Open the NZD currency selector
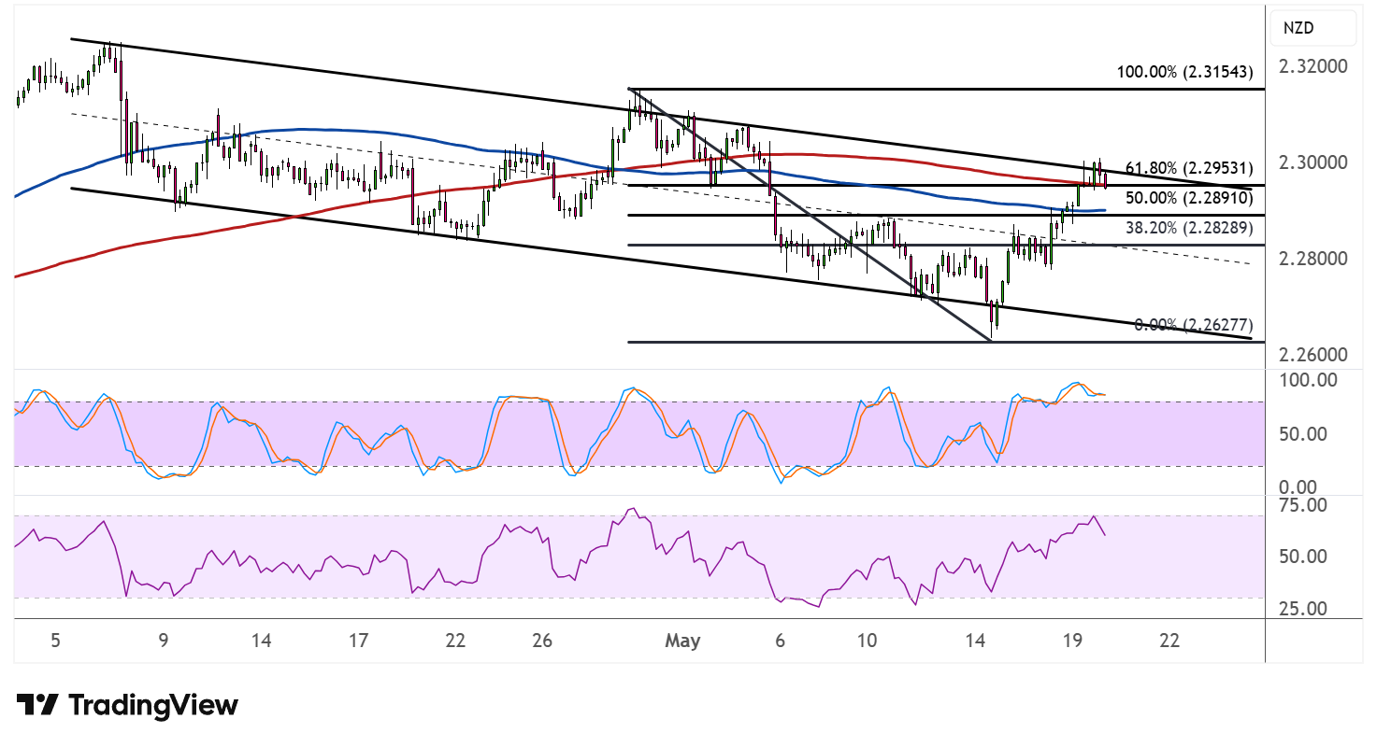The width and height of the screenshot is (1377, 747). pyautogui.click(x=1314, y=28)
